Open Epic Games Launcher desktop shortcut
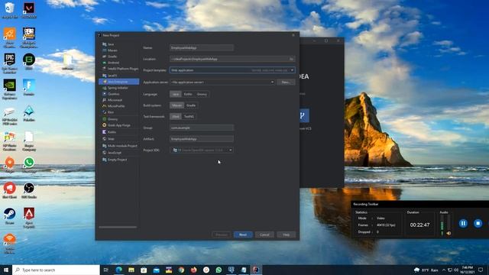This screenshot has width=489, height=275. tap(10, 63)
